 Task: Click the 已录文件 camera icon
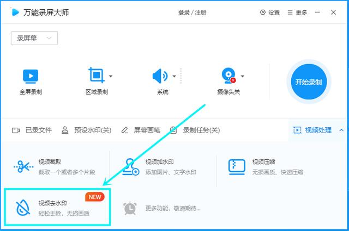(16, 130)
